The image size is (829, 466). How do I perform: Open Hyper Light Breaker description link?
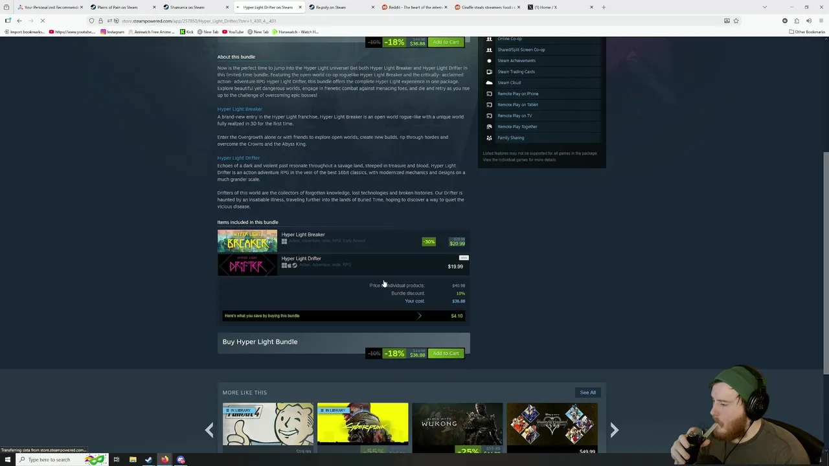point(240,109)
